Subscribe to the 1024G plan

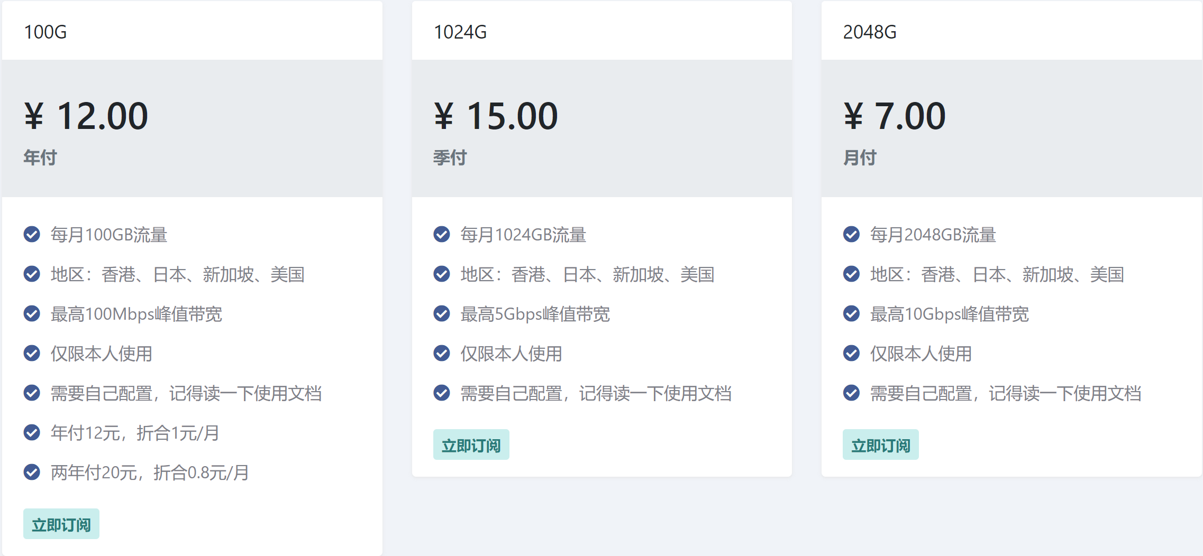tap(471, 445)
